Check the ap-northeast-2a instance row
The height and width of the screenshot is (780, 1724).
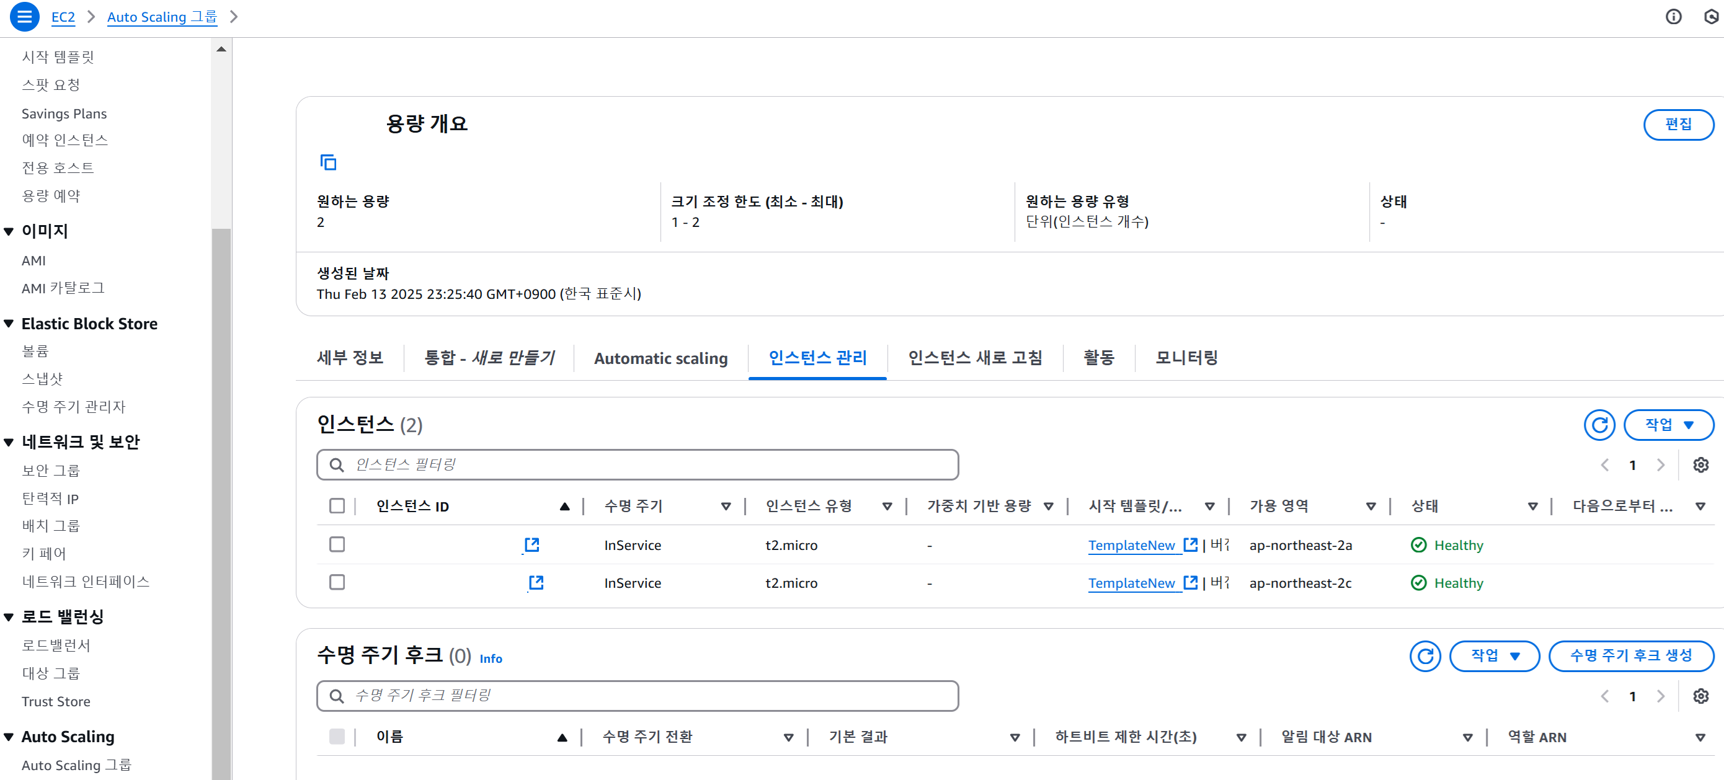tap(337, 544)
